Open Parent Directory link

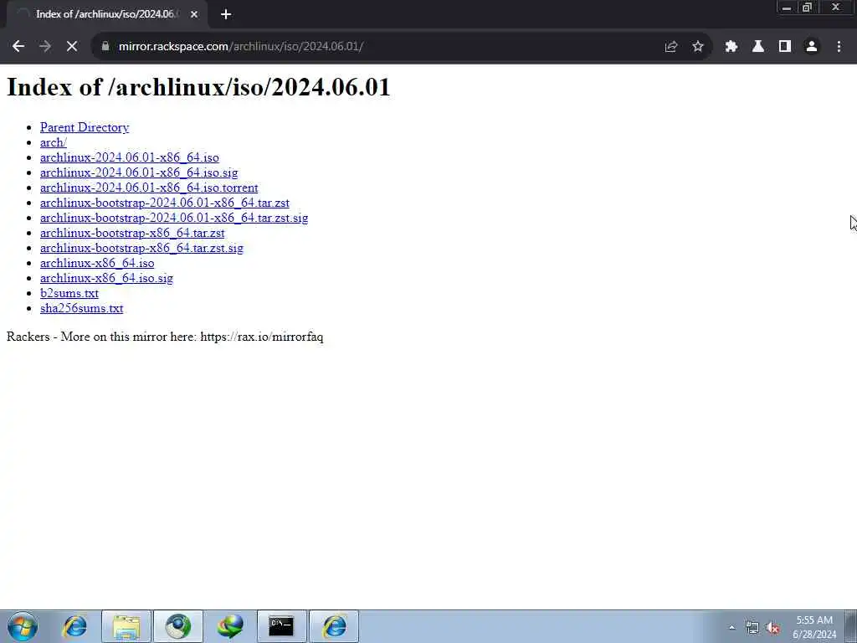tap(85, 127)
